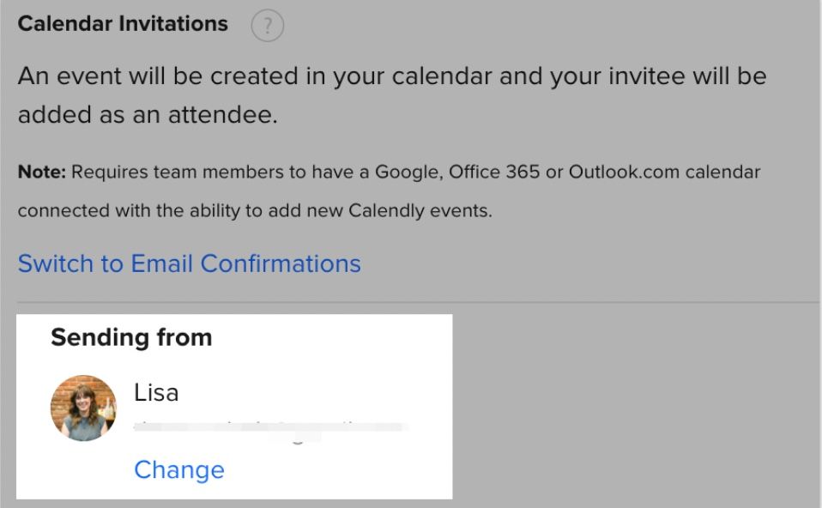Image resolution: width=822 pixels, height=508 pixels.
Task: Open the Calendar Invitations help question mark
Action: (x=268, y=25)
